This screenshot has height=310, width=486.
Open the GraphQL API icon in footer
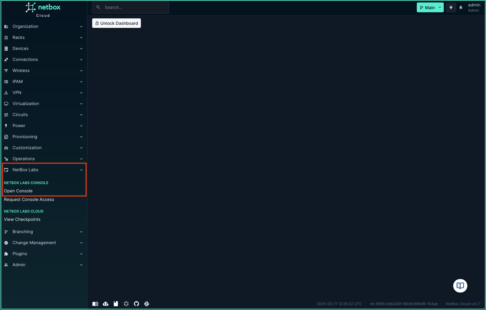pos(126,304)
